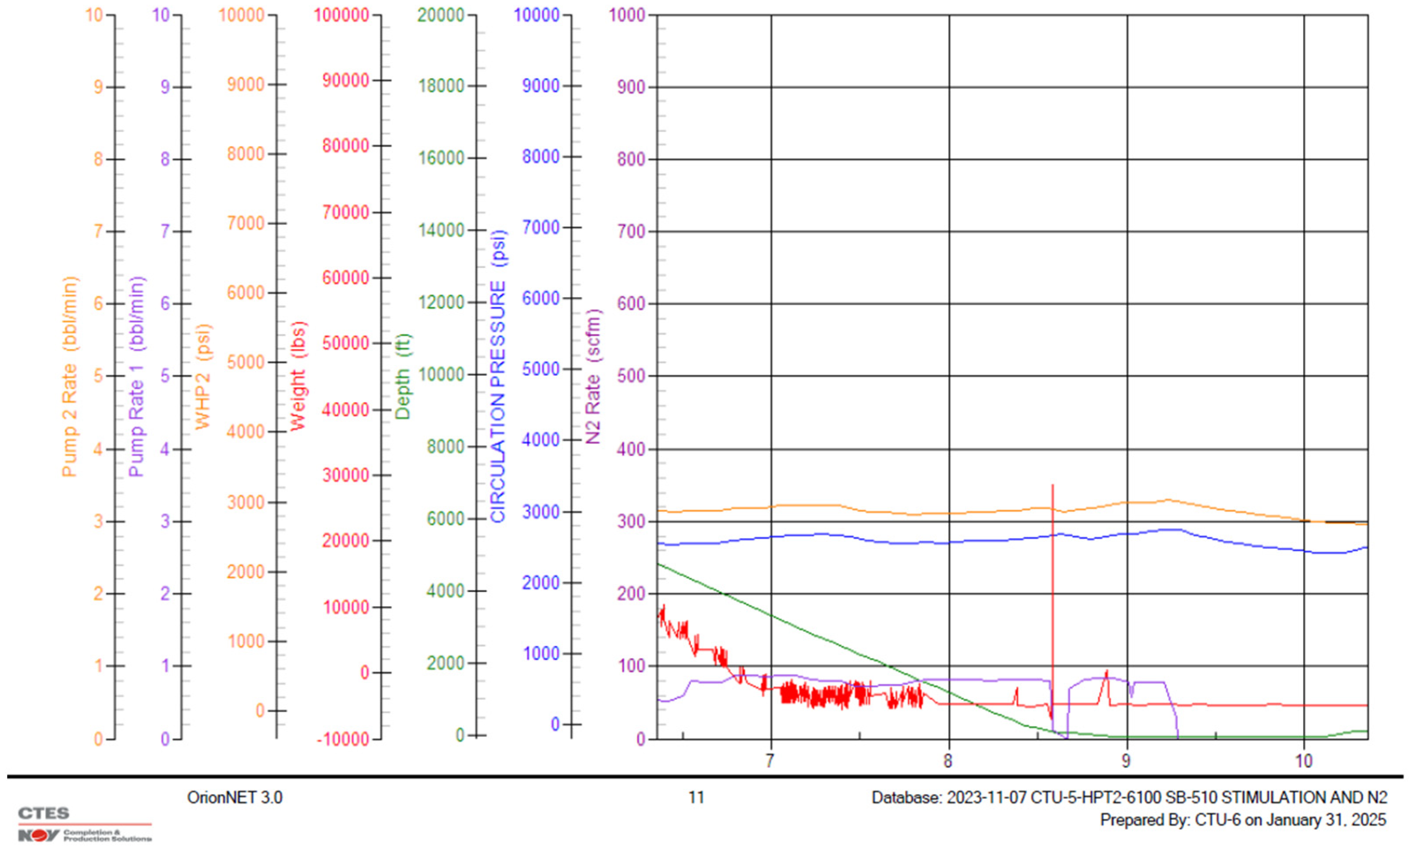Click time marker 9 on x-axis

[x=1125, y=761]
